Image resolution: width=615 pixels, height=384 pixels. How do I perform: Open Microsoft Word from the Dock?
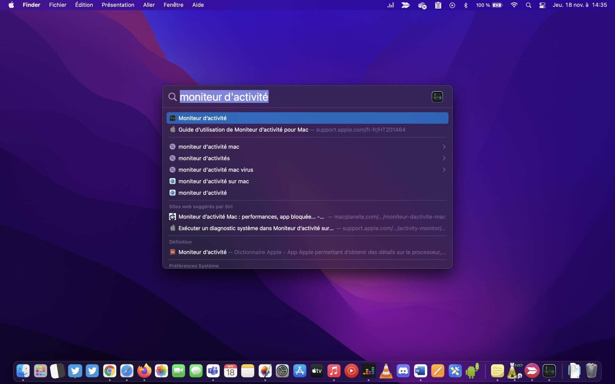click(x=421, y=371)
